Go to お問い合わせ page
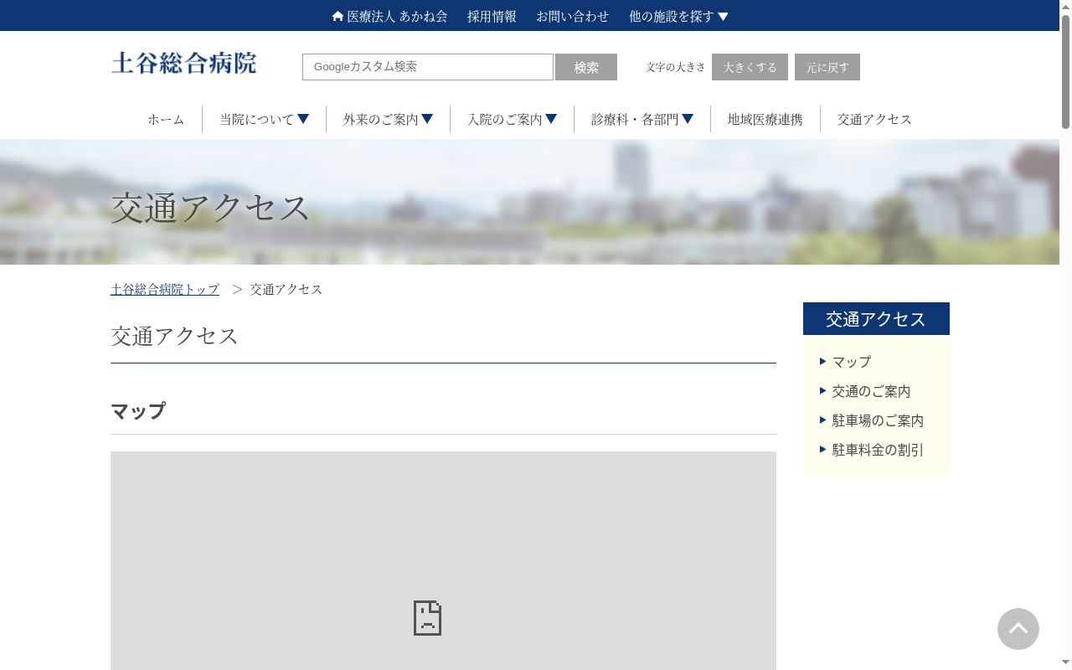The height and width of the screenshot is (670, 1072). [x=573, y=16]
